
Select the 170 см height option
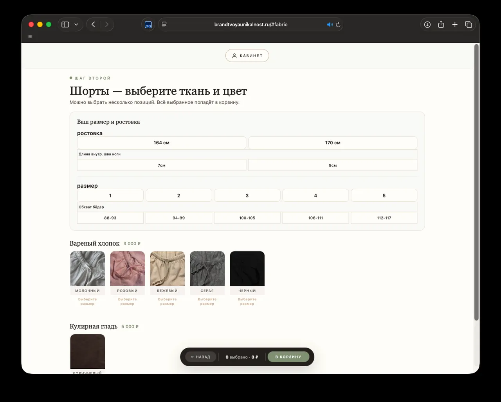coord(333,143)
